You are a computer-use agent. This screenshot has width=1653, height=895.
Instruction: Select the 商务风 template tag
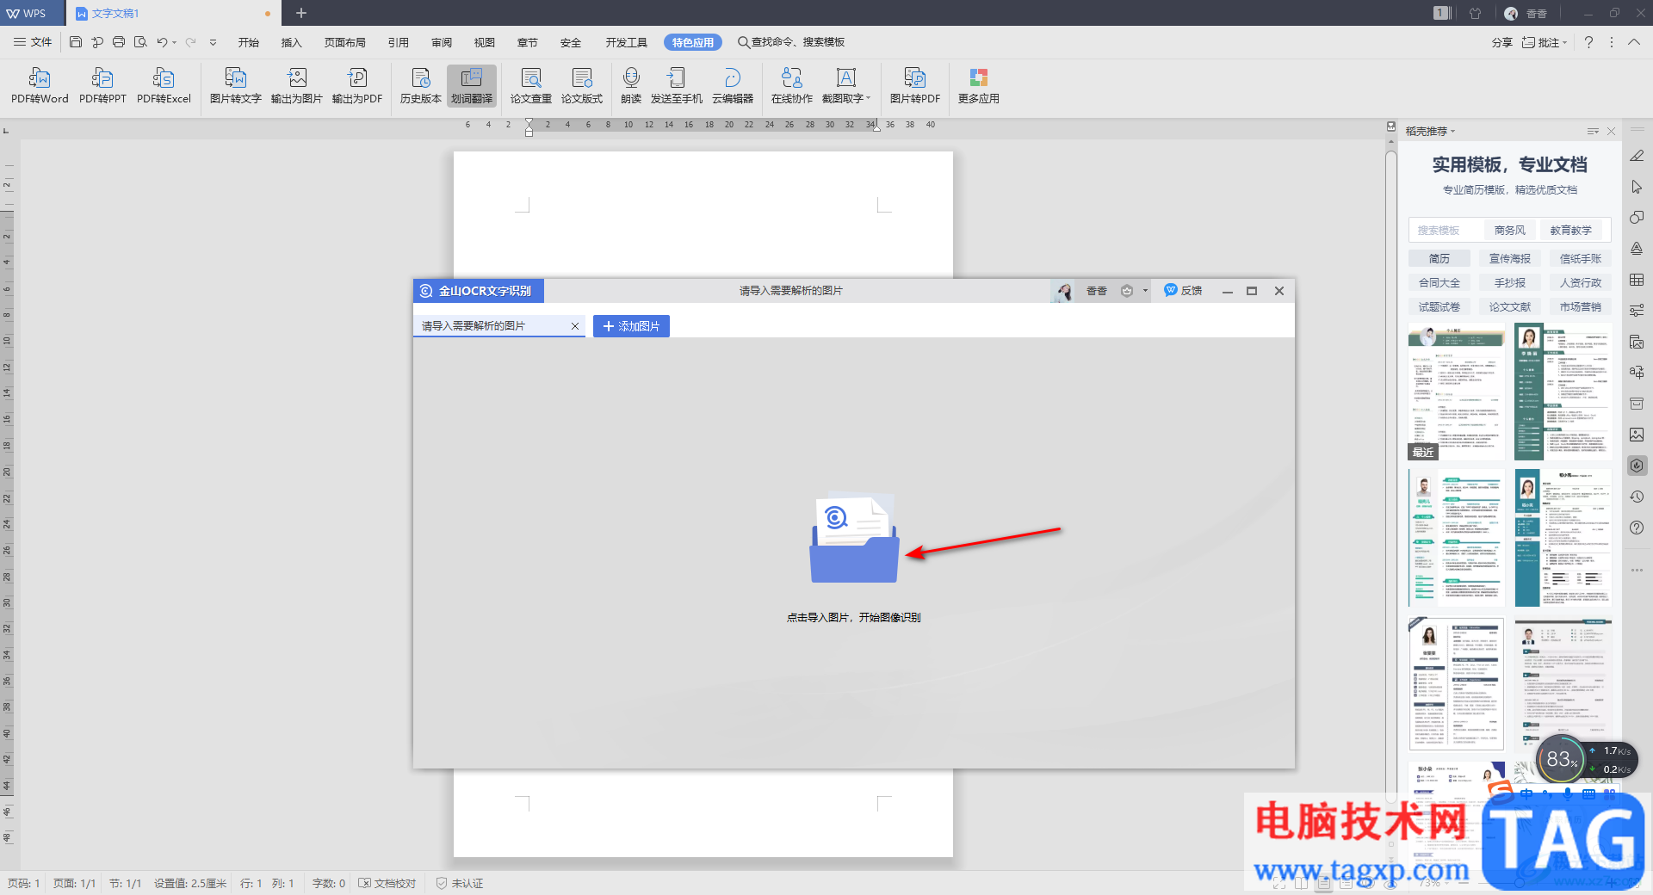point(1509,231)
